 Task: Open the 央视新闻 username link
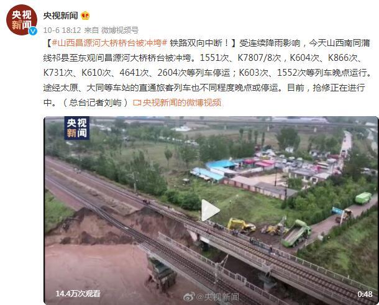(x=60, y=16)
